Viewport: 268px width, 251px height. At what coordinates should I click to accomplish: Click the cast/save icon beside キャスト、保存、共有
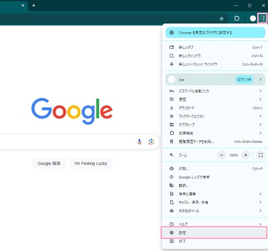(172, 202)
